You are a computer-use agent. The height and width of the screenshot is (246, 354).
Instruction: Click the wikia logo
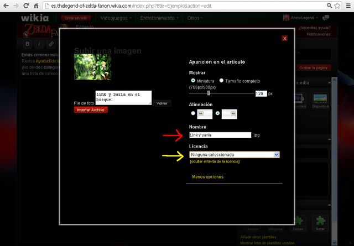(35, 18)
